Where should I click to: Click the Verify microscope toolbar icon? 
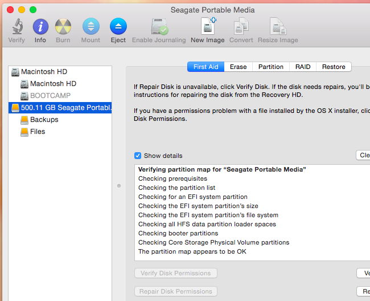pyautogui.click(x=17, y=26)
